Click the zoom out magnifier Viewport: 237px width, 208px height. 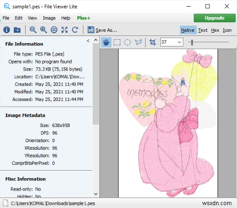point(33,30)
